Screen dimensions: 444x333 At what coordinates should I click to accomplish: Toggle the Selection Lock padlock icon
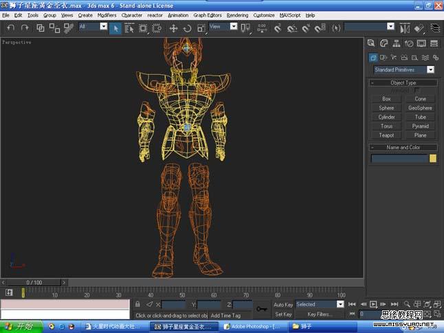(137, 304)
